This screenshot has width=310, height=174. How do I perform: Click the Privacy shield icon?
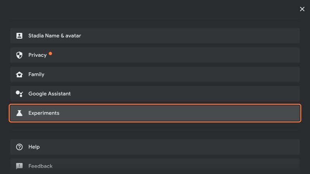[19, 55]
